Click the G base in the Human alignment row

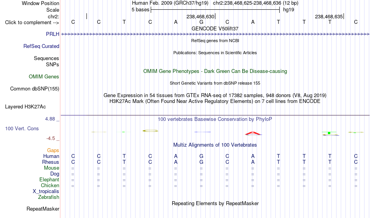pyautogui.click(x=201, y=156)
